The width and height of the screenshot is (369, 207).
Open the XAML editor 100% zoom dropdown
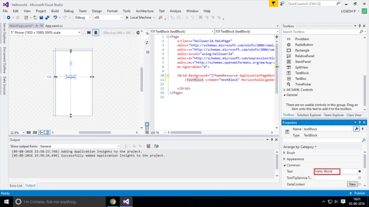[158, 133]
